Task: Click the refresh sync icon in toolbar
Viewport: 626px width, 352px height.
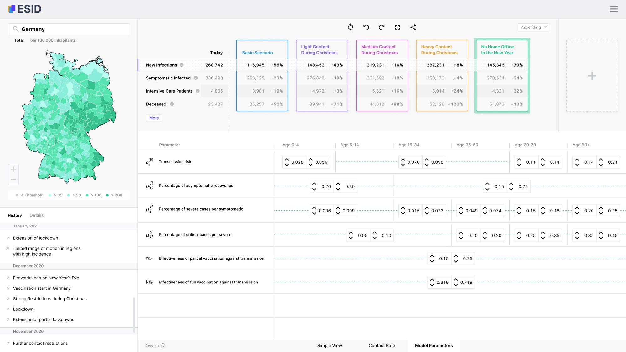Action: (350, 27)
